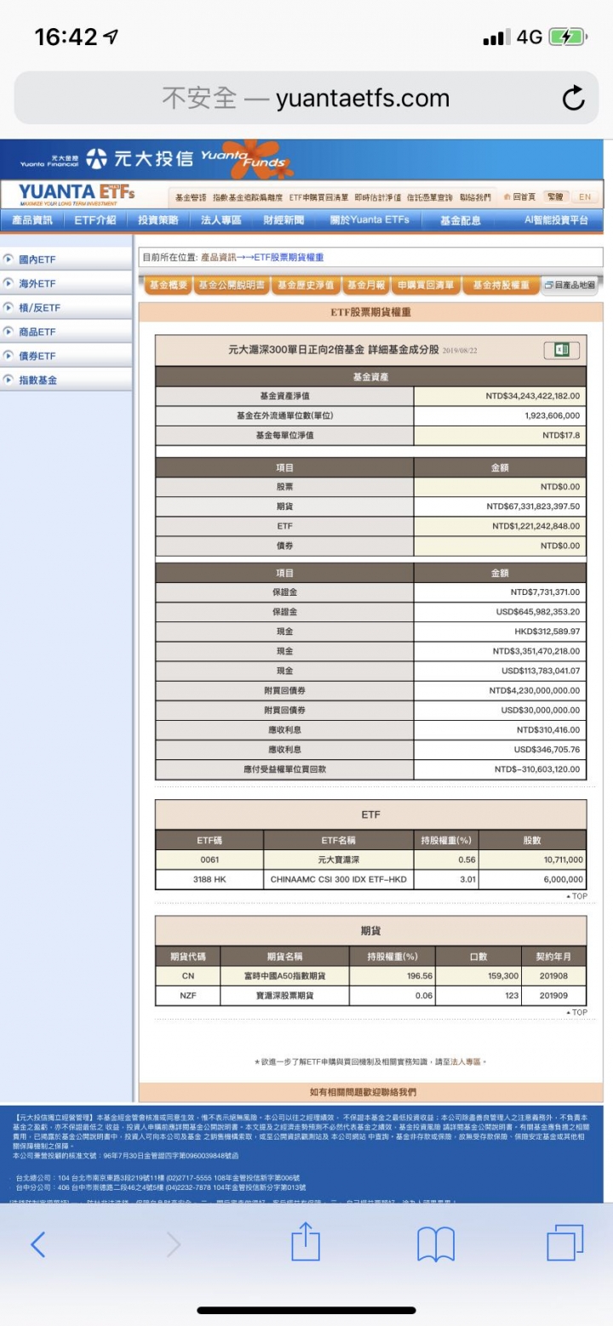Switch to the 基金持股權重 tab

[x=501, y=285]
